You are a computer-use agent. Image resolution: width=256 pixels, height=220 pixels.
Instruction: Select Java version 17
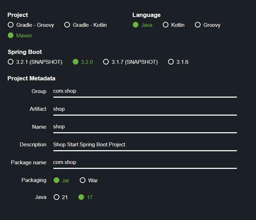[x=81, y=197]
